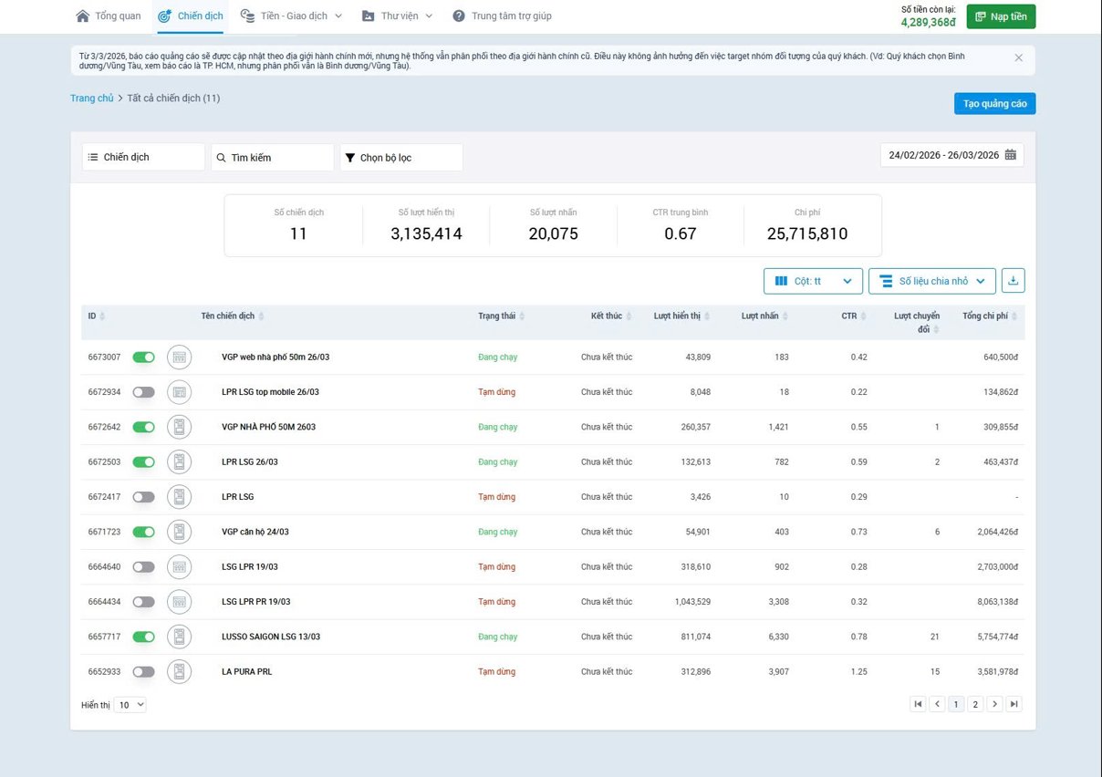Screen dimensions: 1102x777
Task: Go to the last page icon
Action: tap(1014, 704)
